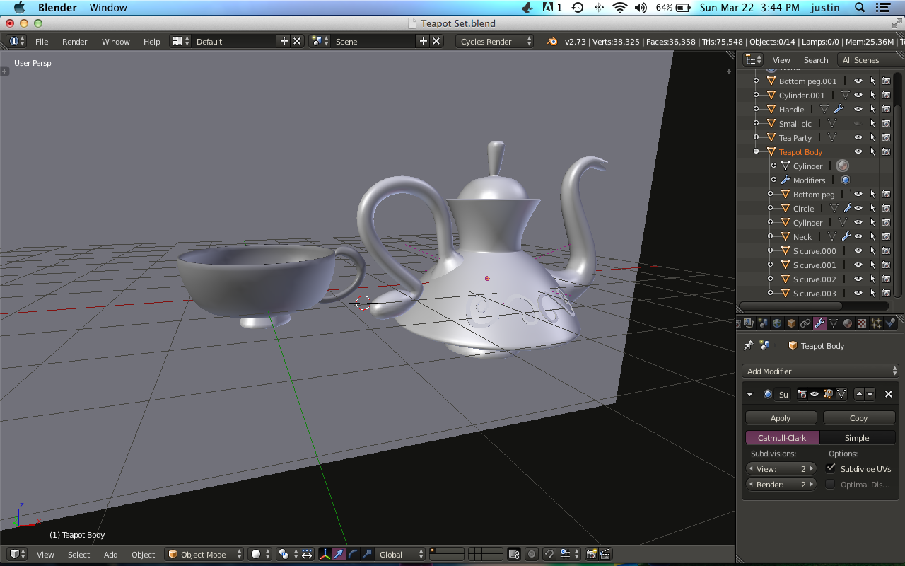Image resolution: width=905 pixels, height=566 pixels.
Task: Toggle modifier viewport visibility eye icon
Action: [814, 394]
